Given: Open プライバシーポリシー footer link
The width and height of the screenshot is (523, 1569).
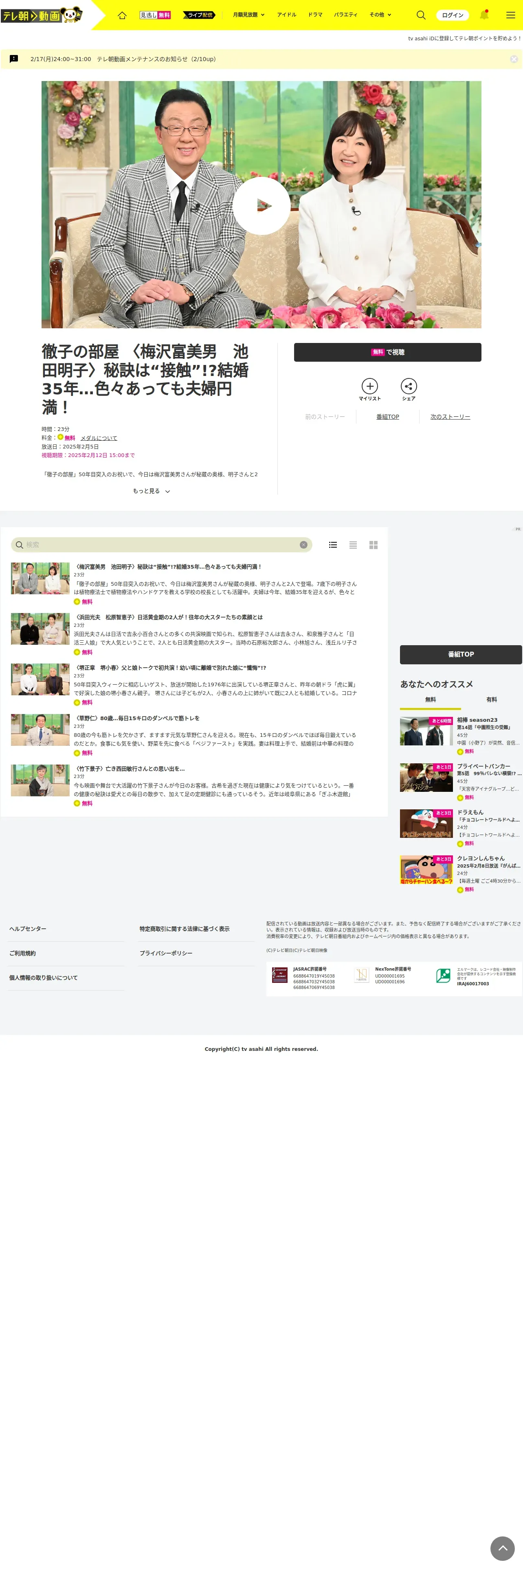Looking at the screenshot, I should tap(166, 953).
